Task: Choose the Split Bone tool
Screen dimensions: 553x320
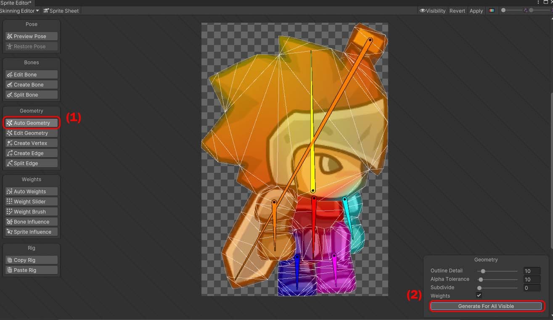Action: pos(32,95)
